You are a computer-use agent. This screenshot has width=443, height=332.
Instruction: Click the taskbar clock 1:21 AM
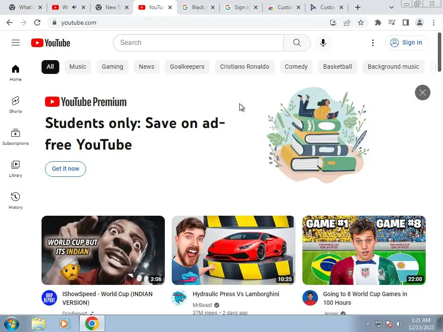click(x=421, y=324)
